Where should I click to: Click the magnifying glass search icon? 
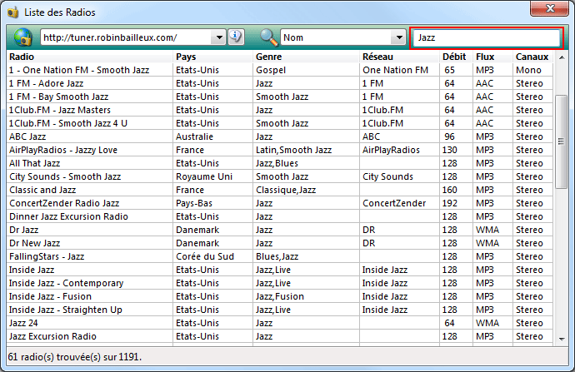pos(269,37)
